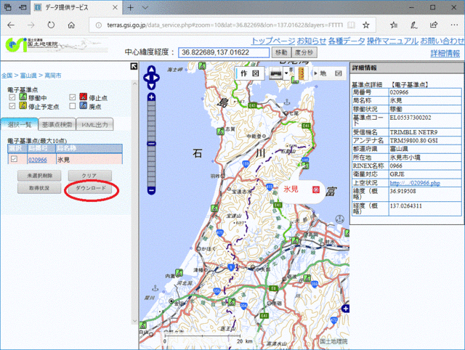Enable the 廃点 stations checkbox
Screen dimensions: 465x350
[x=73, y=106]
